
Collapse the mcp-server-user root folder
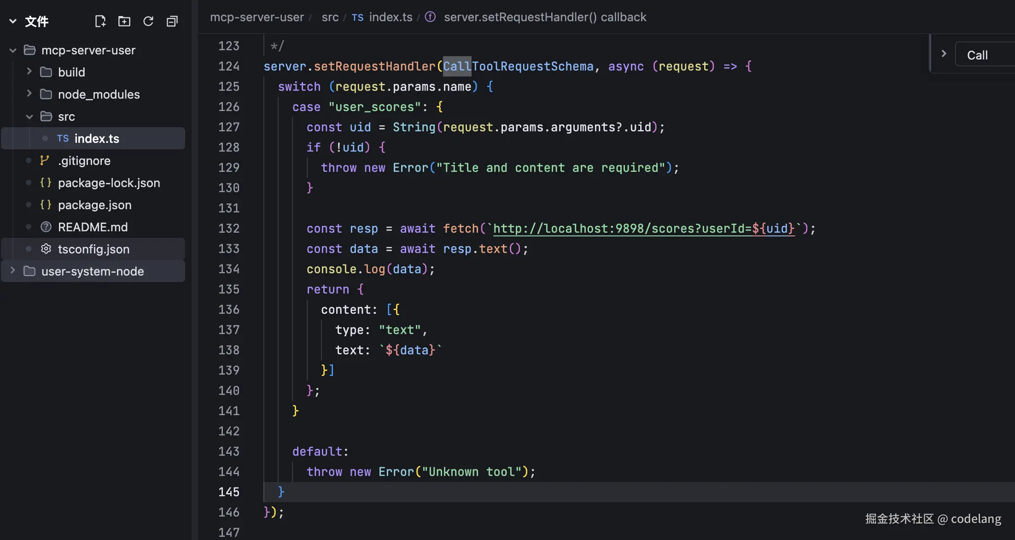click(x=13, y=50)
